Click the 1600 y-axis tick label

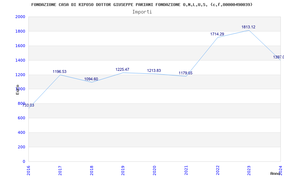(20, 46)
